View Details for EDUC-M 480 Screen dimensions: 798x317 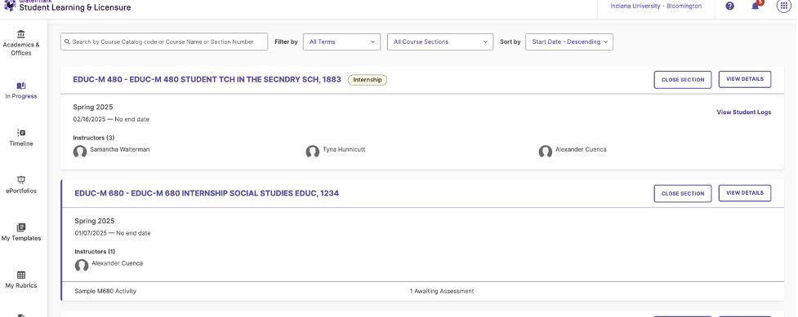[x=745, y=79]
